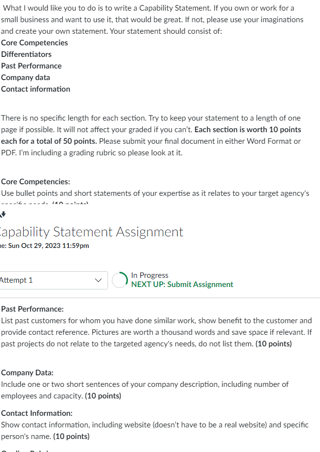
Task: Click the In Progress status label
Action: click(149, 275)
